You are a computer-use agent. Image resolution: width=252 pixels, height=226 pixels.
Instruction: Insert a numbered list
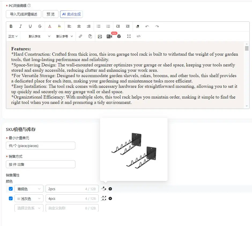[x=108, y=26]
